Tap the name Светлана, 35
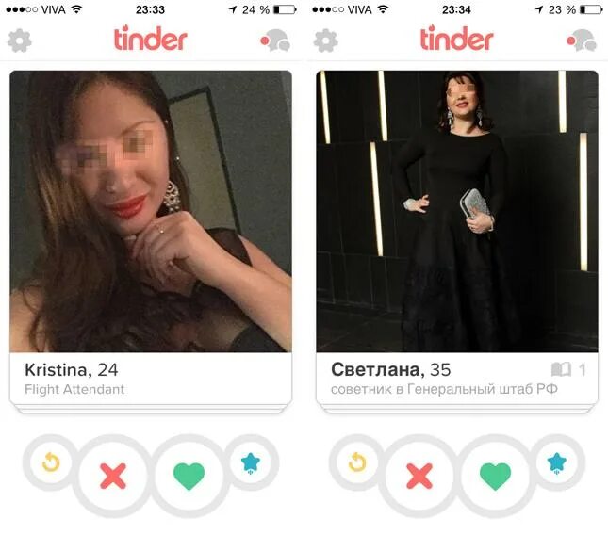 tap(391, 370)
